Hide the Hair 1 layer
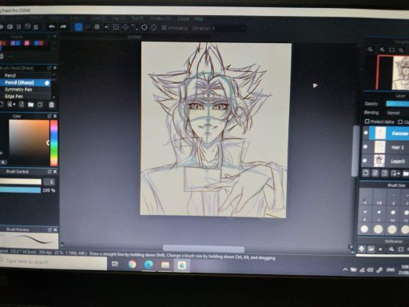 pos(365,146)
